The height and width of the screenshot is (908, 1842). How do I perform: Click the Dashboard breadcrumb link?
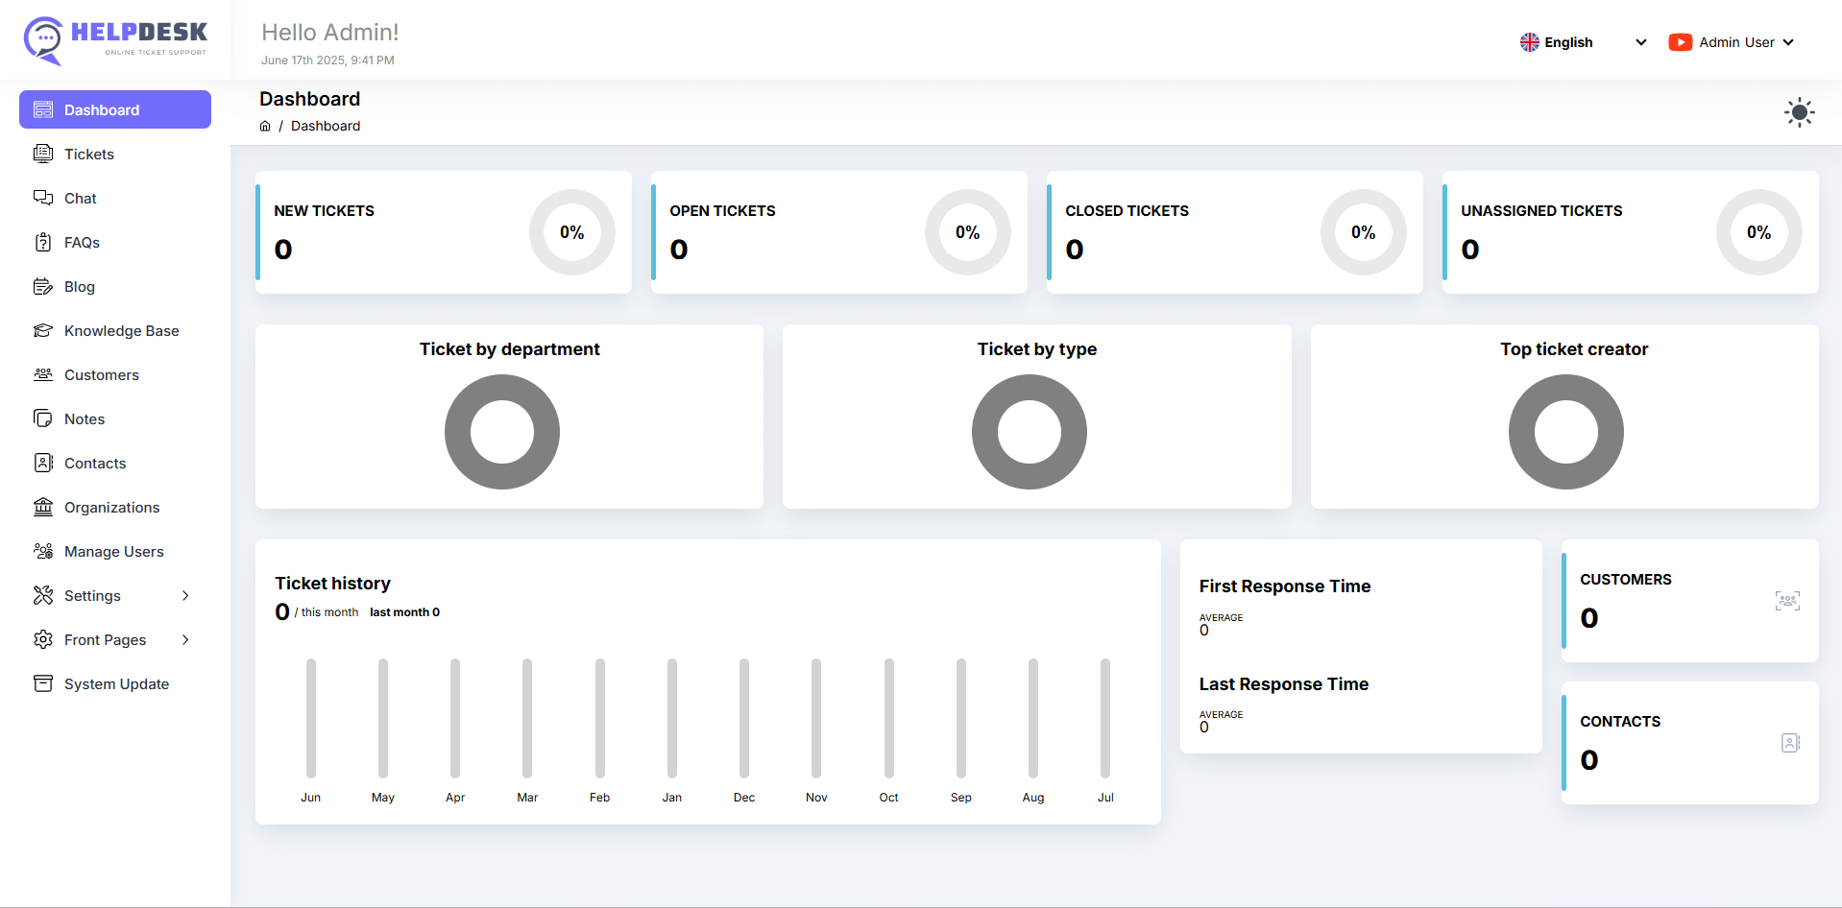[326, 126]
